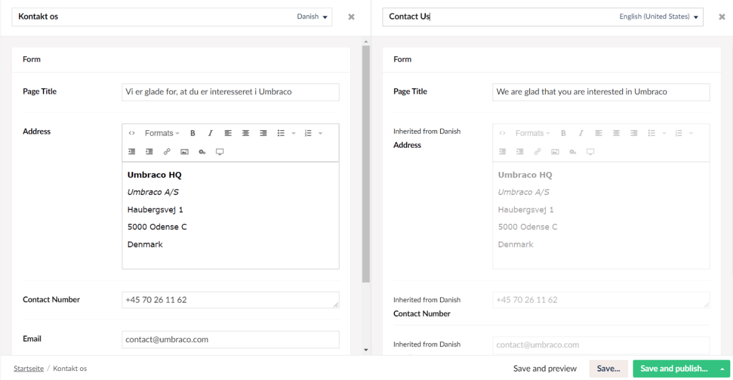The image size is (733, 380).
Task: Click inherited English email field
Action: pos(601,345)
